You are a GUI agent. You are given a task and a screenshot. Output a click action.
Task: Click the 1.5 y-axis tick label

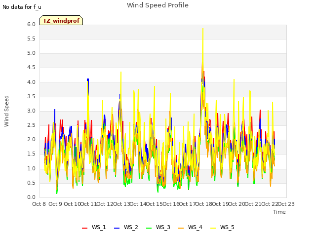coord(32,154)
